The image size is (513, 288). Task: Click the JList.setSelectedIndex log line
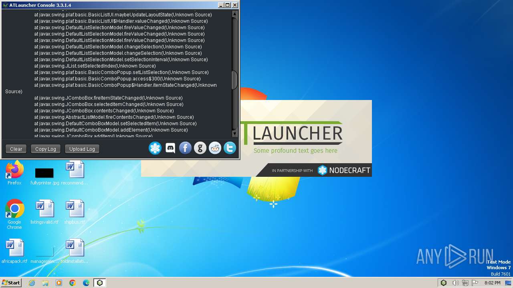click(x=95, y=66)
